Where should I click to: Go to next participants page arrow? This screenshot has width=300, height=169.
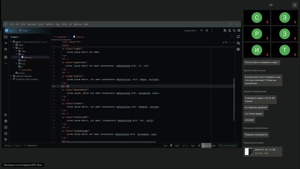(x=295, y=5)
